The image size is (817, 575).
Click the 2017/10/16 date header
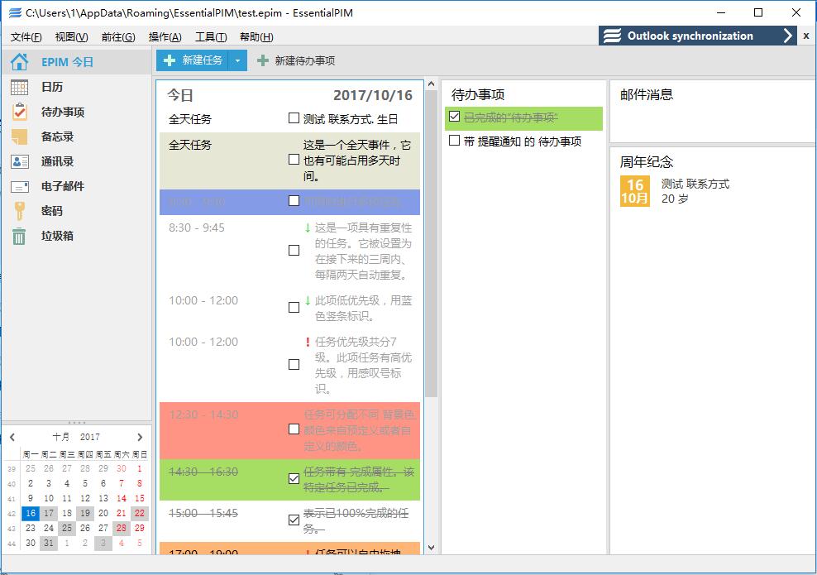373,95
